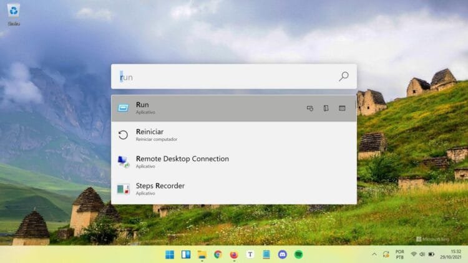Click the open path in console icon
This screenshot has height=263, width=468.
pos(342,108)
